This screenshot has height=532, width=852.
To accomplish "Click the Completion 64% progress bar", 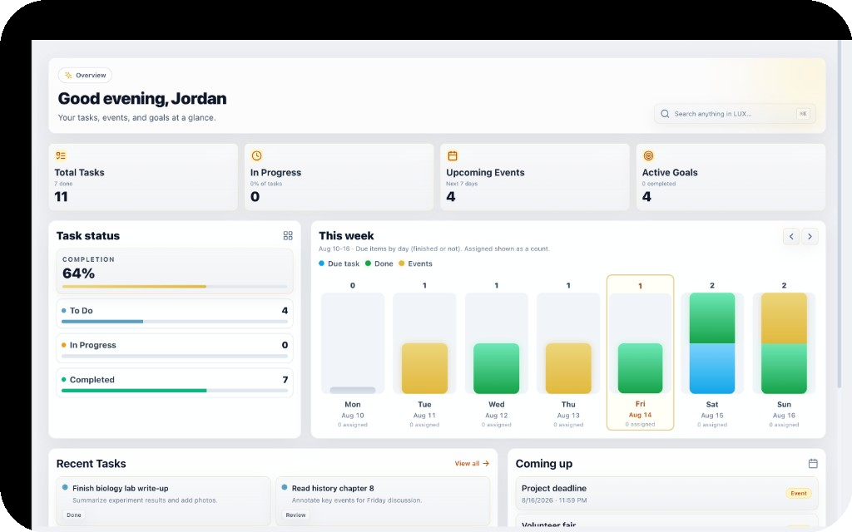I will (x=175, y=286).
